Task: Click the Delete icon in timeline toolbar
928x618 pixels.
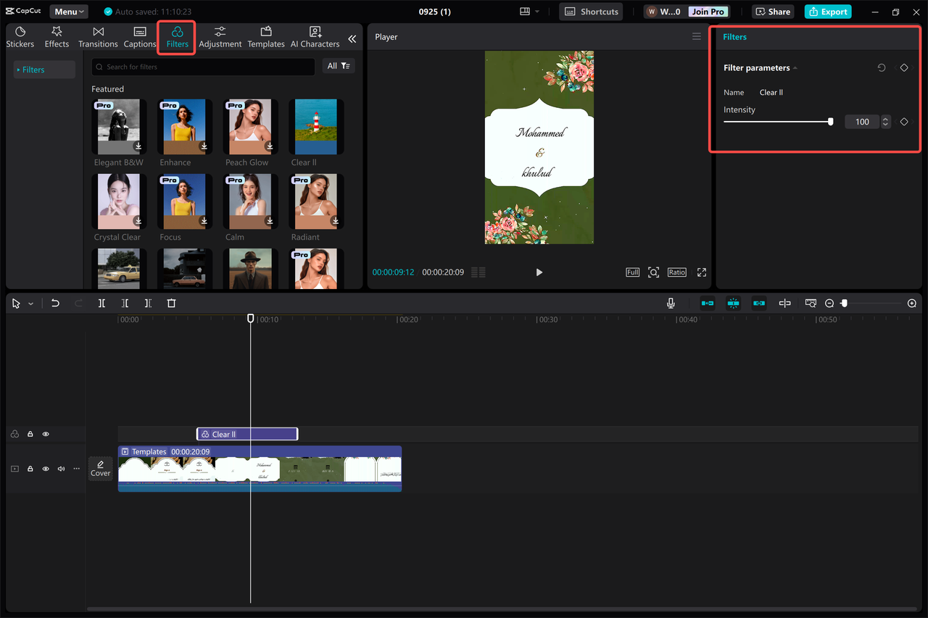Action: click(x=171, y=303)
